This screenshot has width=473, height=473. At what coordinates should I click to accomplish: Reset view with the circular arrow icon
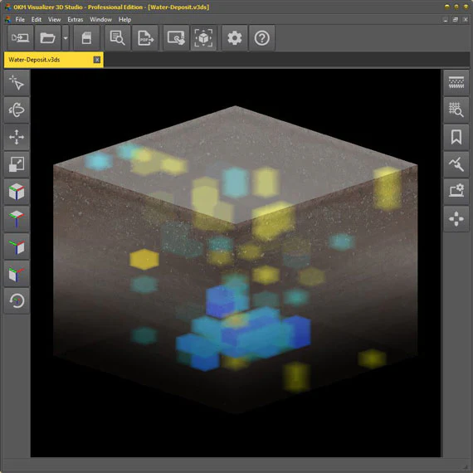coord(17,300)
